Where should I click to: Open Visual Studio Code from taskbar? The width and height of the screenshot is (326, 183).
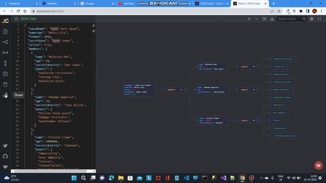click(186, 178)
